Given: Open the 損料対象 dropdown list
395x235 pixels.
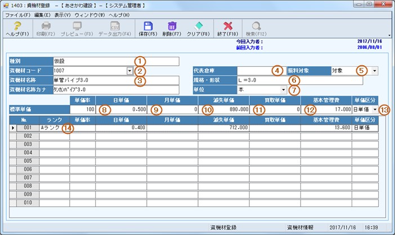Looking at the screenshot, I should [374, 71].
